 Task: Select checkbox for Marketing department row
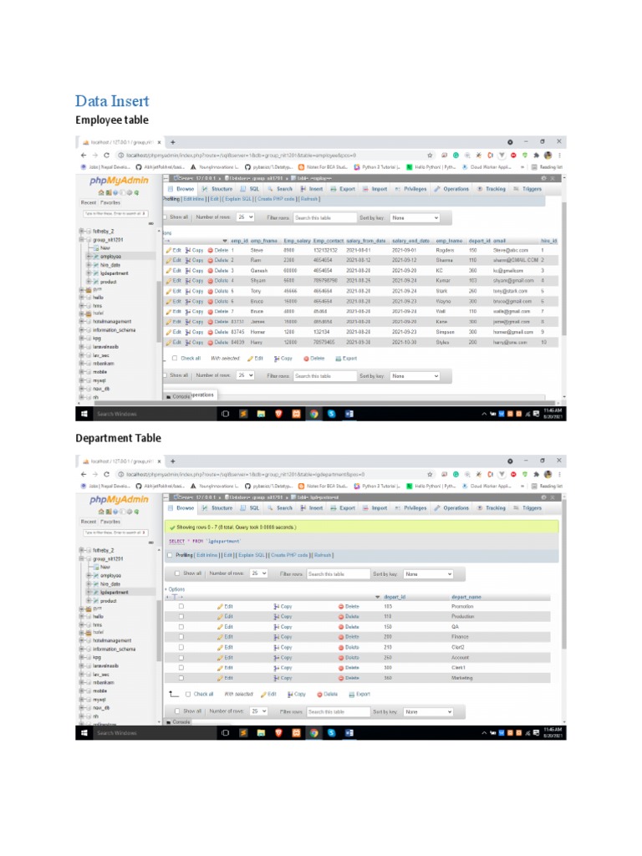point(181,678)
